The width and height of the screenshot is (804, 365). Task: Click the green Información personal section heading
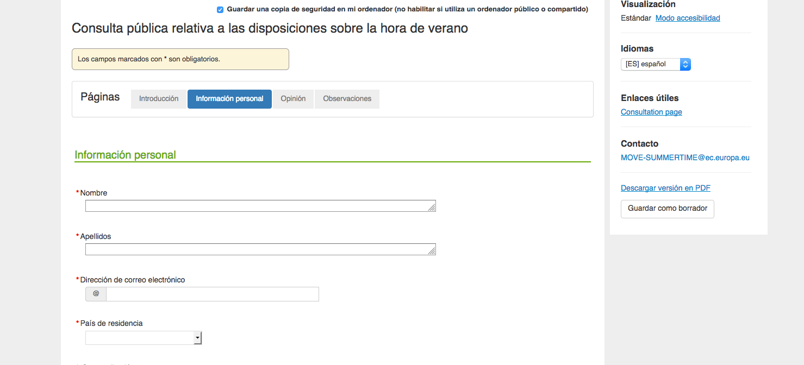coord(125,155)
